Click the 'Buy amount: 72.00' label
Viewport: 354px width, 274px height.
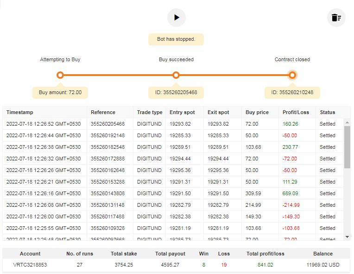coord(60,92)
